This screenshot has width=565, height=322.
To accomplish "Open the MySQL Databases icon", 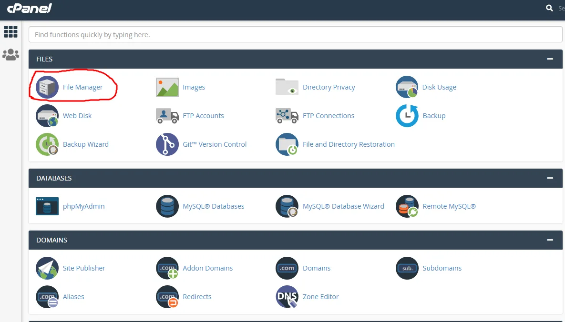I will click(x=167, y=206).
